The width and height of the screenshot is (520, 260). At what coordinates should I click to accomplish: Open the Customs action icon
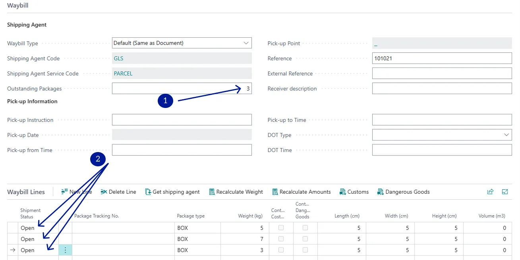point(343,192)
